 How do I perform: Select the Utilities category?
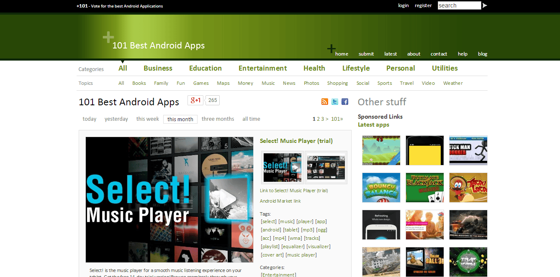(445, 68)
